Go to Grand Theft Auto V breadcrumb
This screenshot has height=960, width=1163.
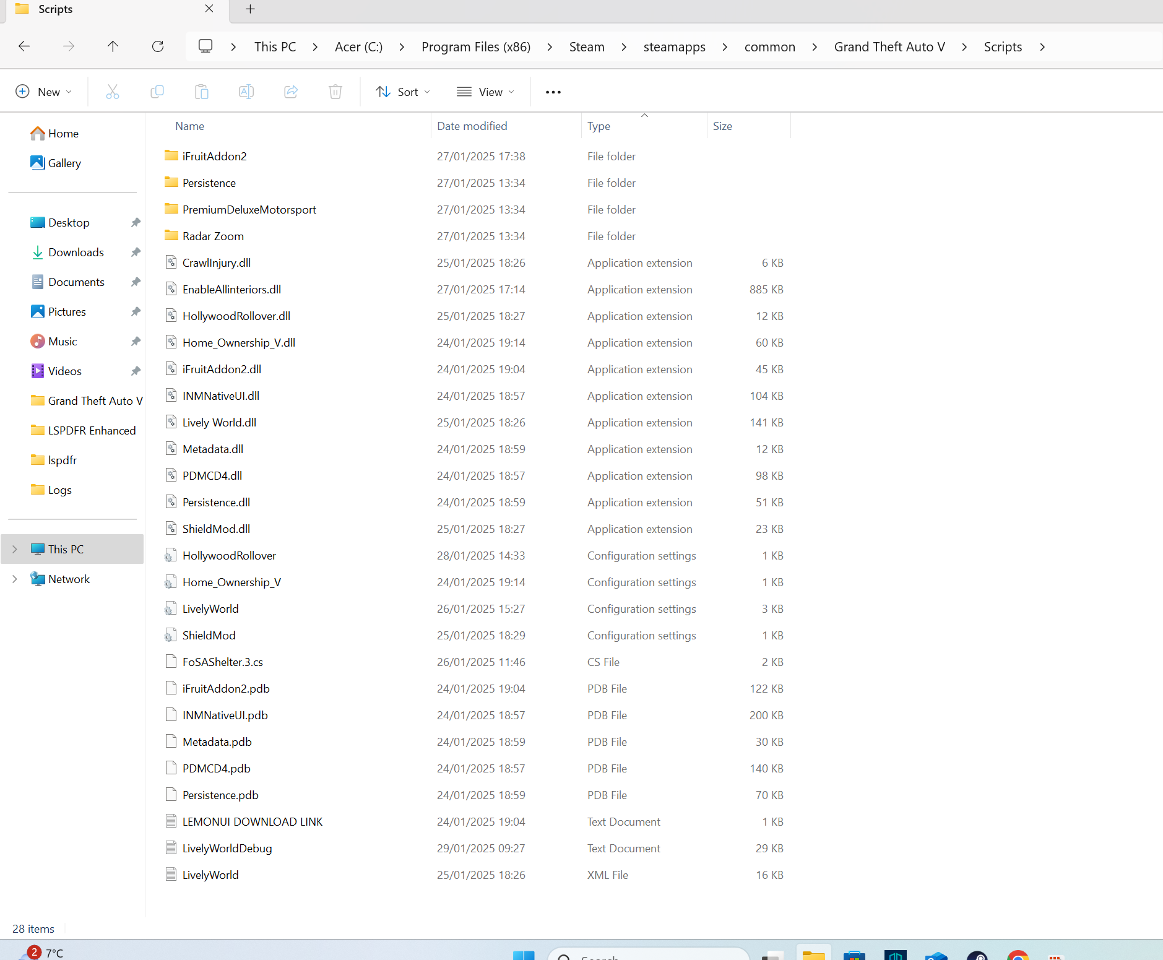click(889, 47)
